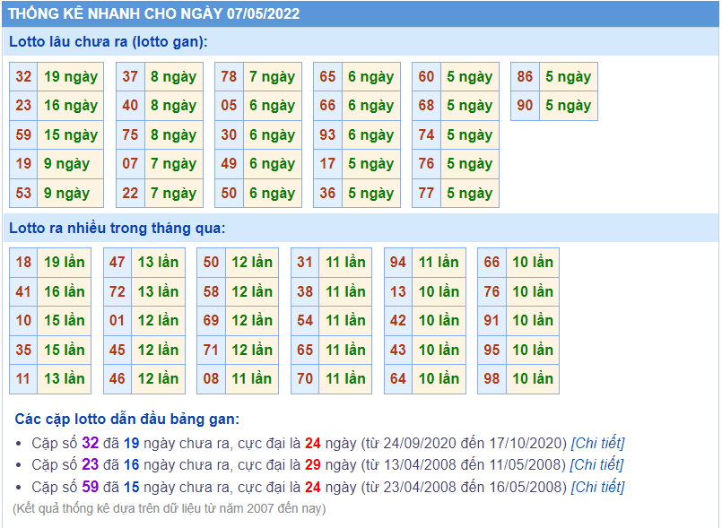Click number 90 with 5 ngày
This screenshot has width=722, height=528.
click(x=525, y=106)
